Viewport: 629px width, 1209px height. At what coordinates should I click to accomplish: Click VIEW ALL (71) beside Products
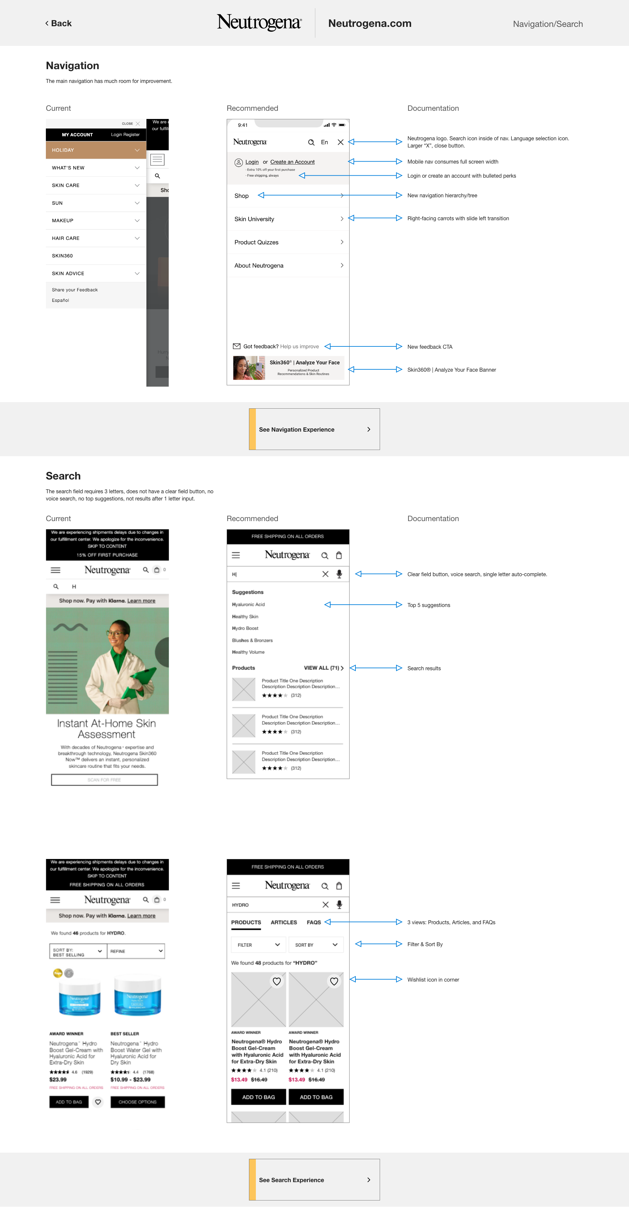324,668
